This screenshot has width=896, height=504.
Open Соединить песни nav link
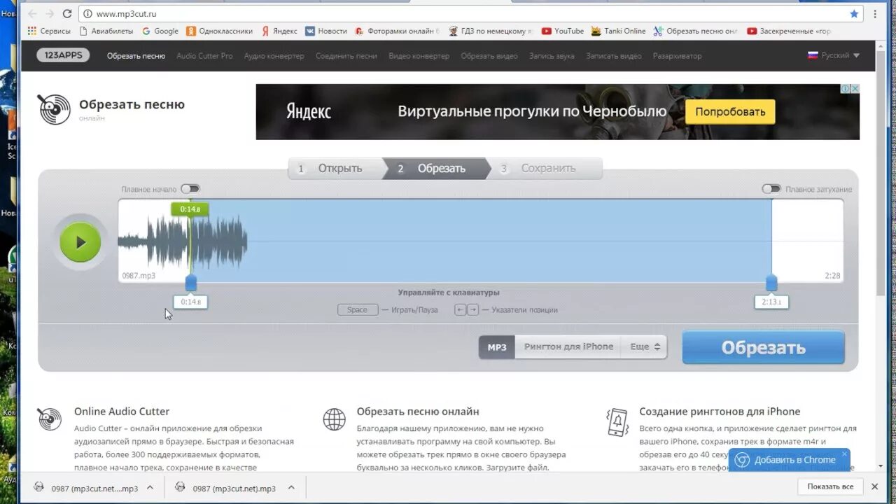346,56
